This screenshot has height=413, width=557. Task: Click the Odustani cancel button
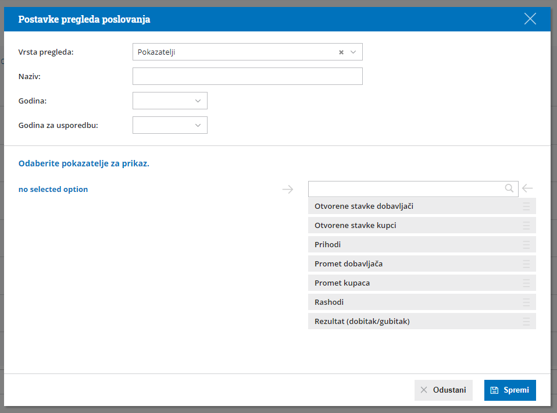[444, 390]
